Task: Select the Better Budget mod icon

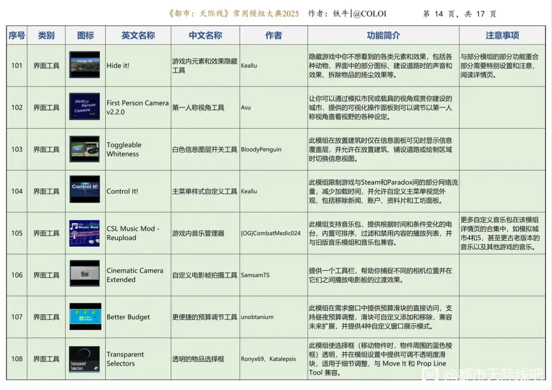Action: point(85,317)
